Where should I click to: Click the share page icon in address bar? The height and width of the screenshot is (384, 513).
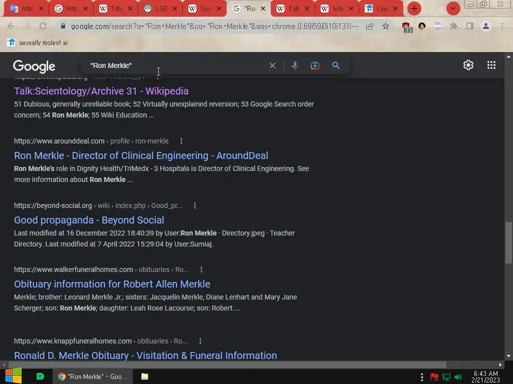(x=370, y=26)
